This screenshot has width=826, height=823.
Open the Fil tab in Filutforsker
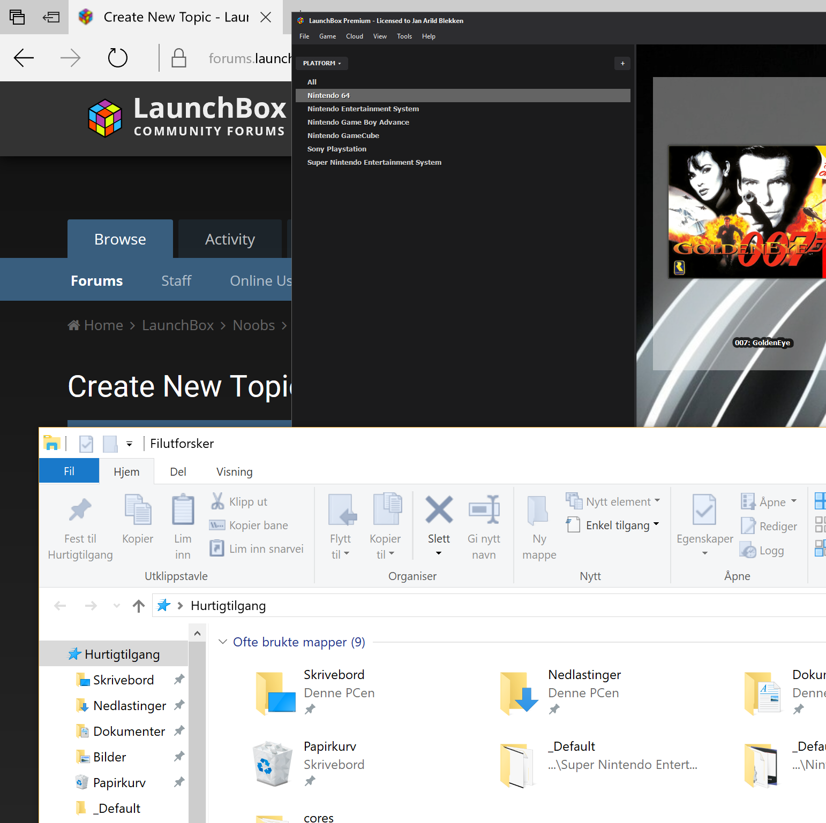click(69, 471)
